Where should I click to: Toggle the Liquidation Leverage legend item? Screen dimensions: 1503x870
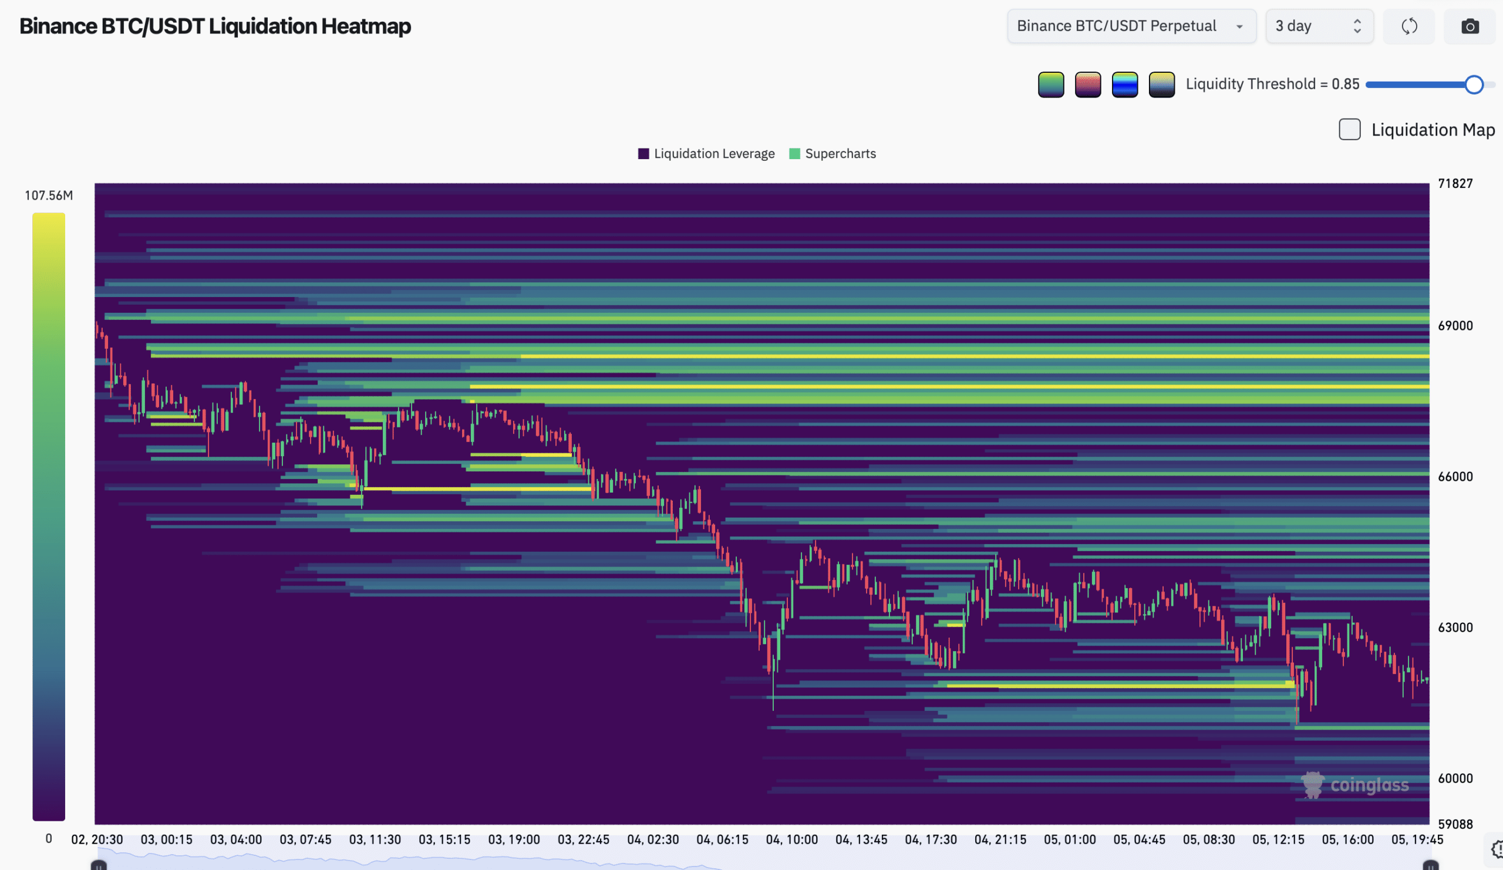click(x=707, y=154)
